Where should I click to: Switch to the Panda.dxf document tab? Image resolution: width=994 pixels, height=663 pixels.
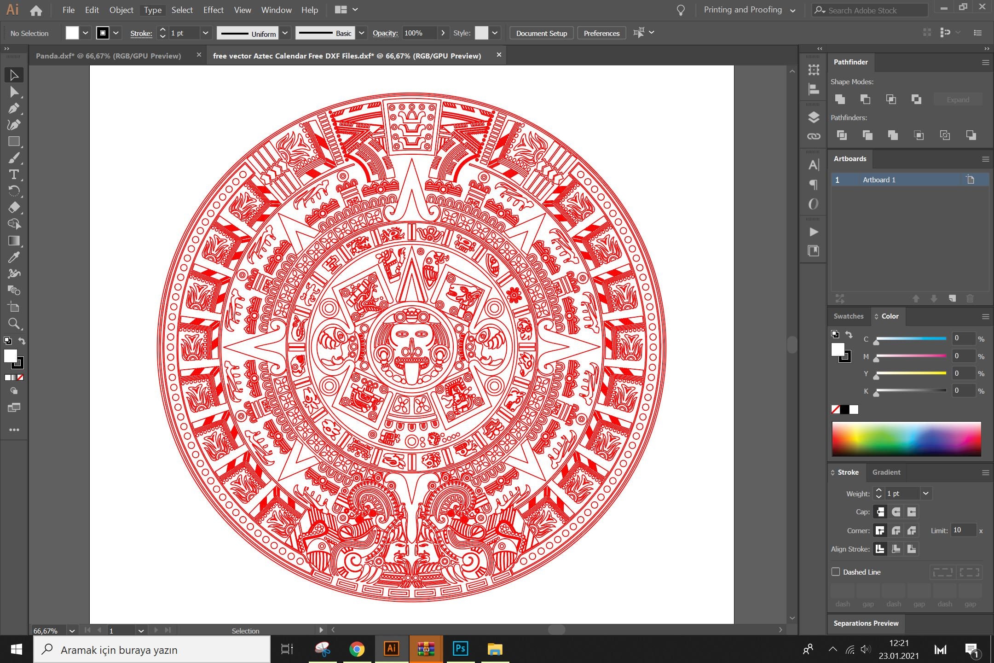[110, 55]
